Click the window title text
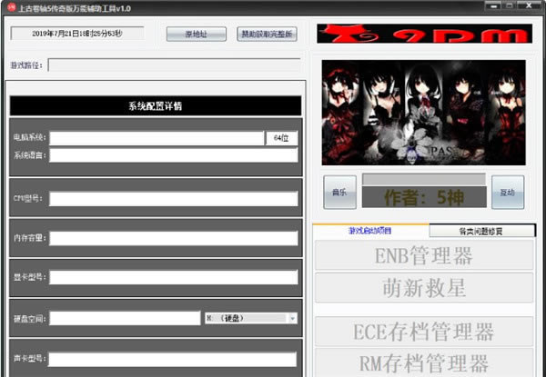 click(x=75, y=8)
